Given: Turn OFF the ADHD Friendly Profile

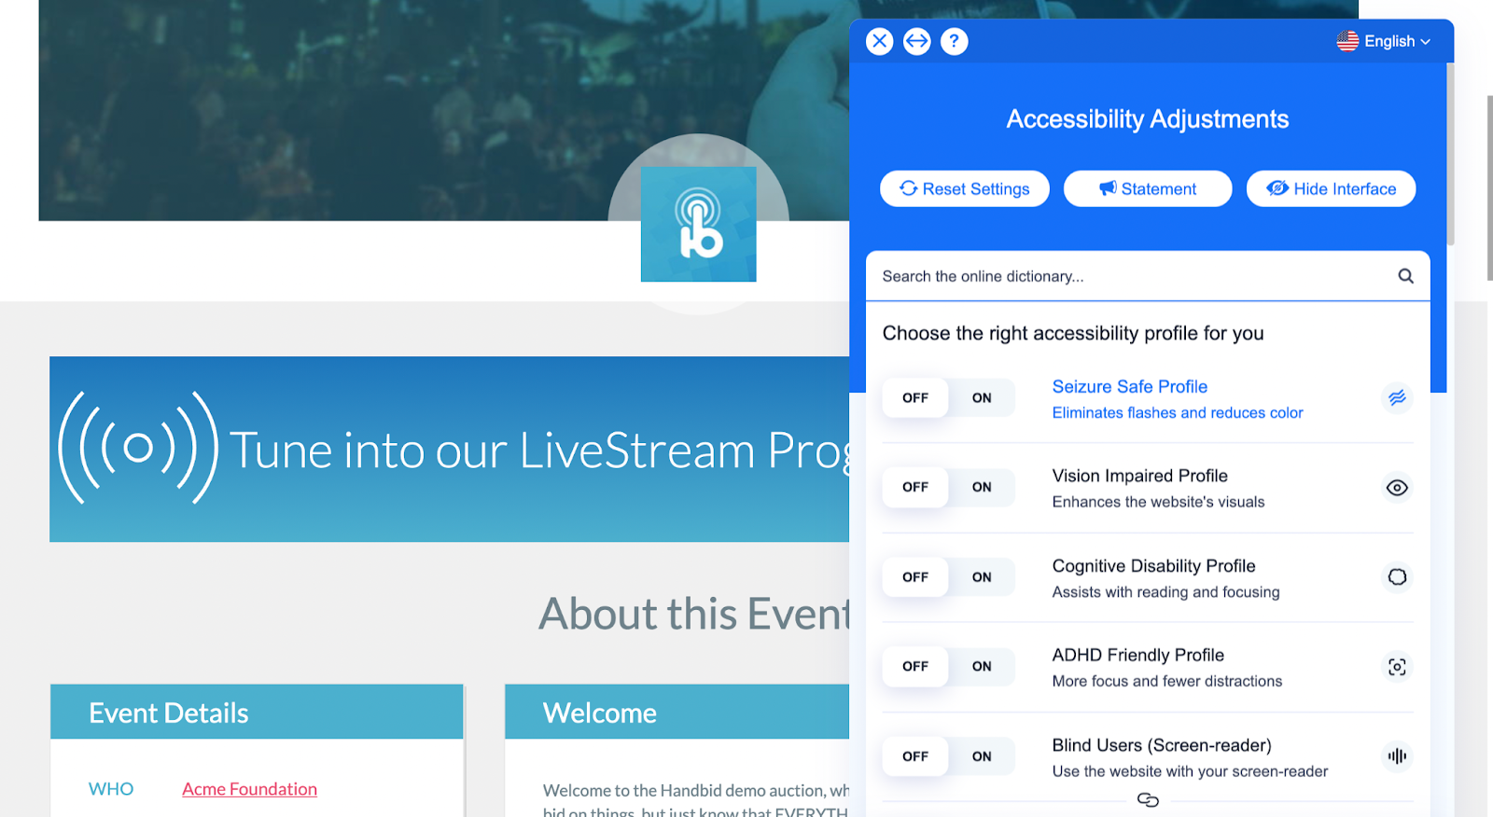Looking at the screenshot, I should pyautogui.click(x=915, y=667).
